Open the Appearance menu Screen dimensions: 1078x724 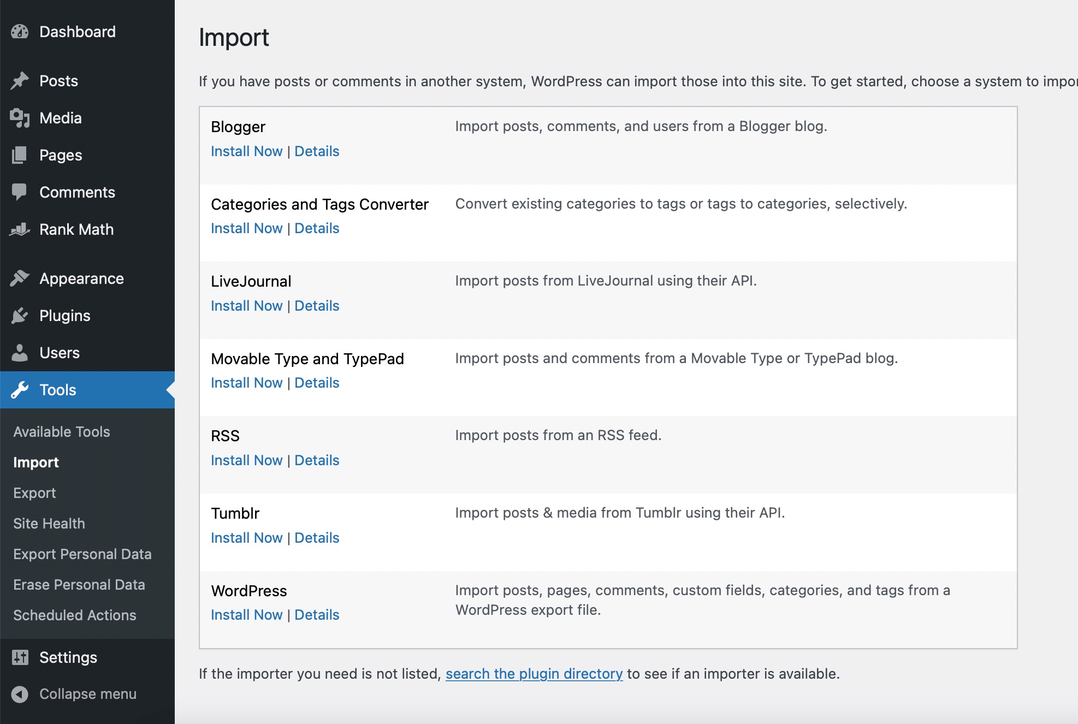(x=82, y=278)
